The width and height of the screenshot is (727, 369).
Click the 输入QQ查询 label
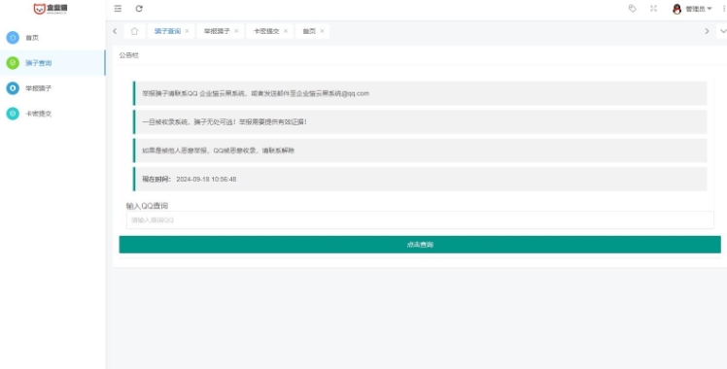(x=147, y=206)
